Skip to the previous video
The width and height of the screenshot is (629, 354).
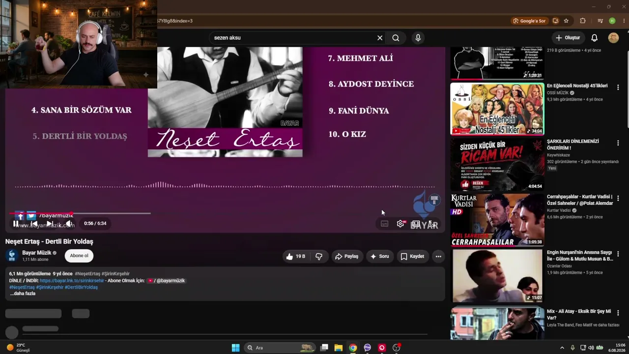(x=33, y=224)
